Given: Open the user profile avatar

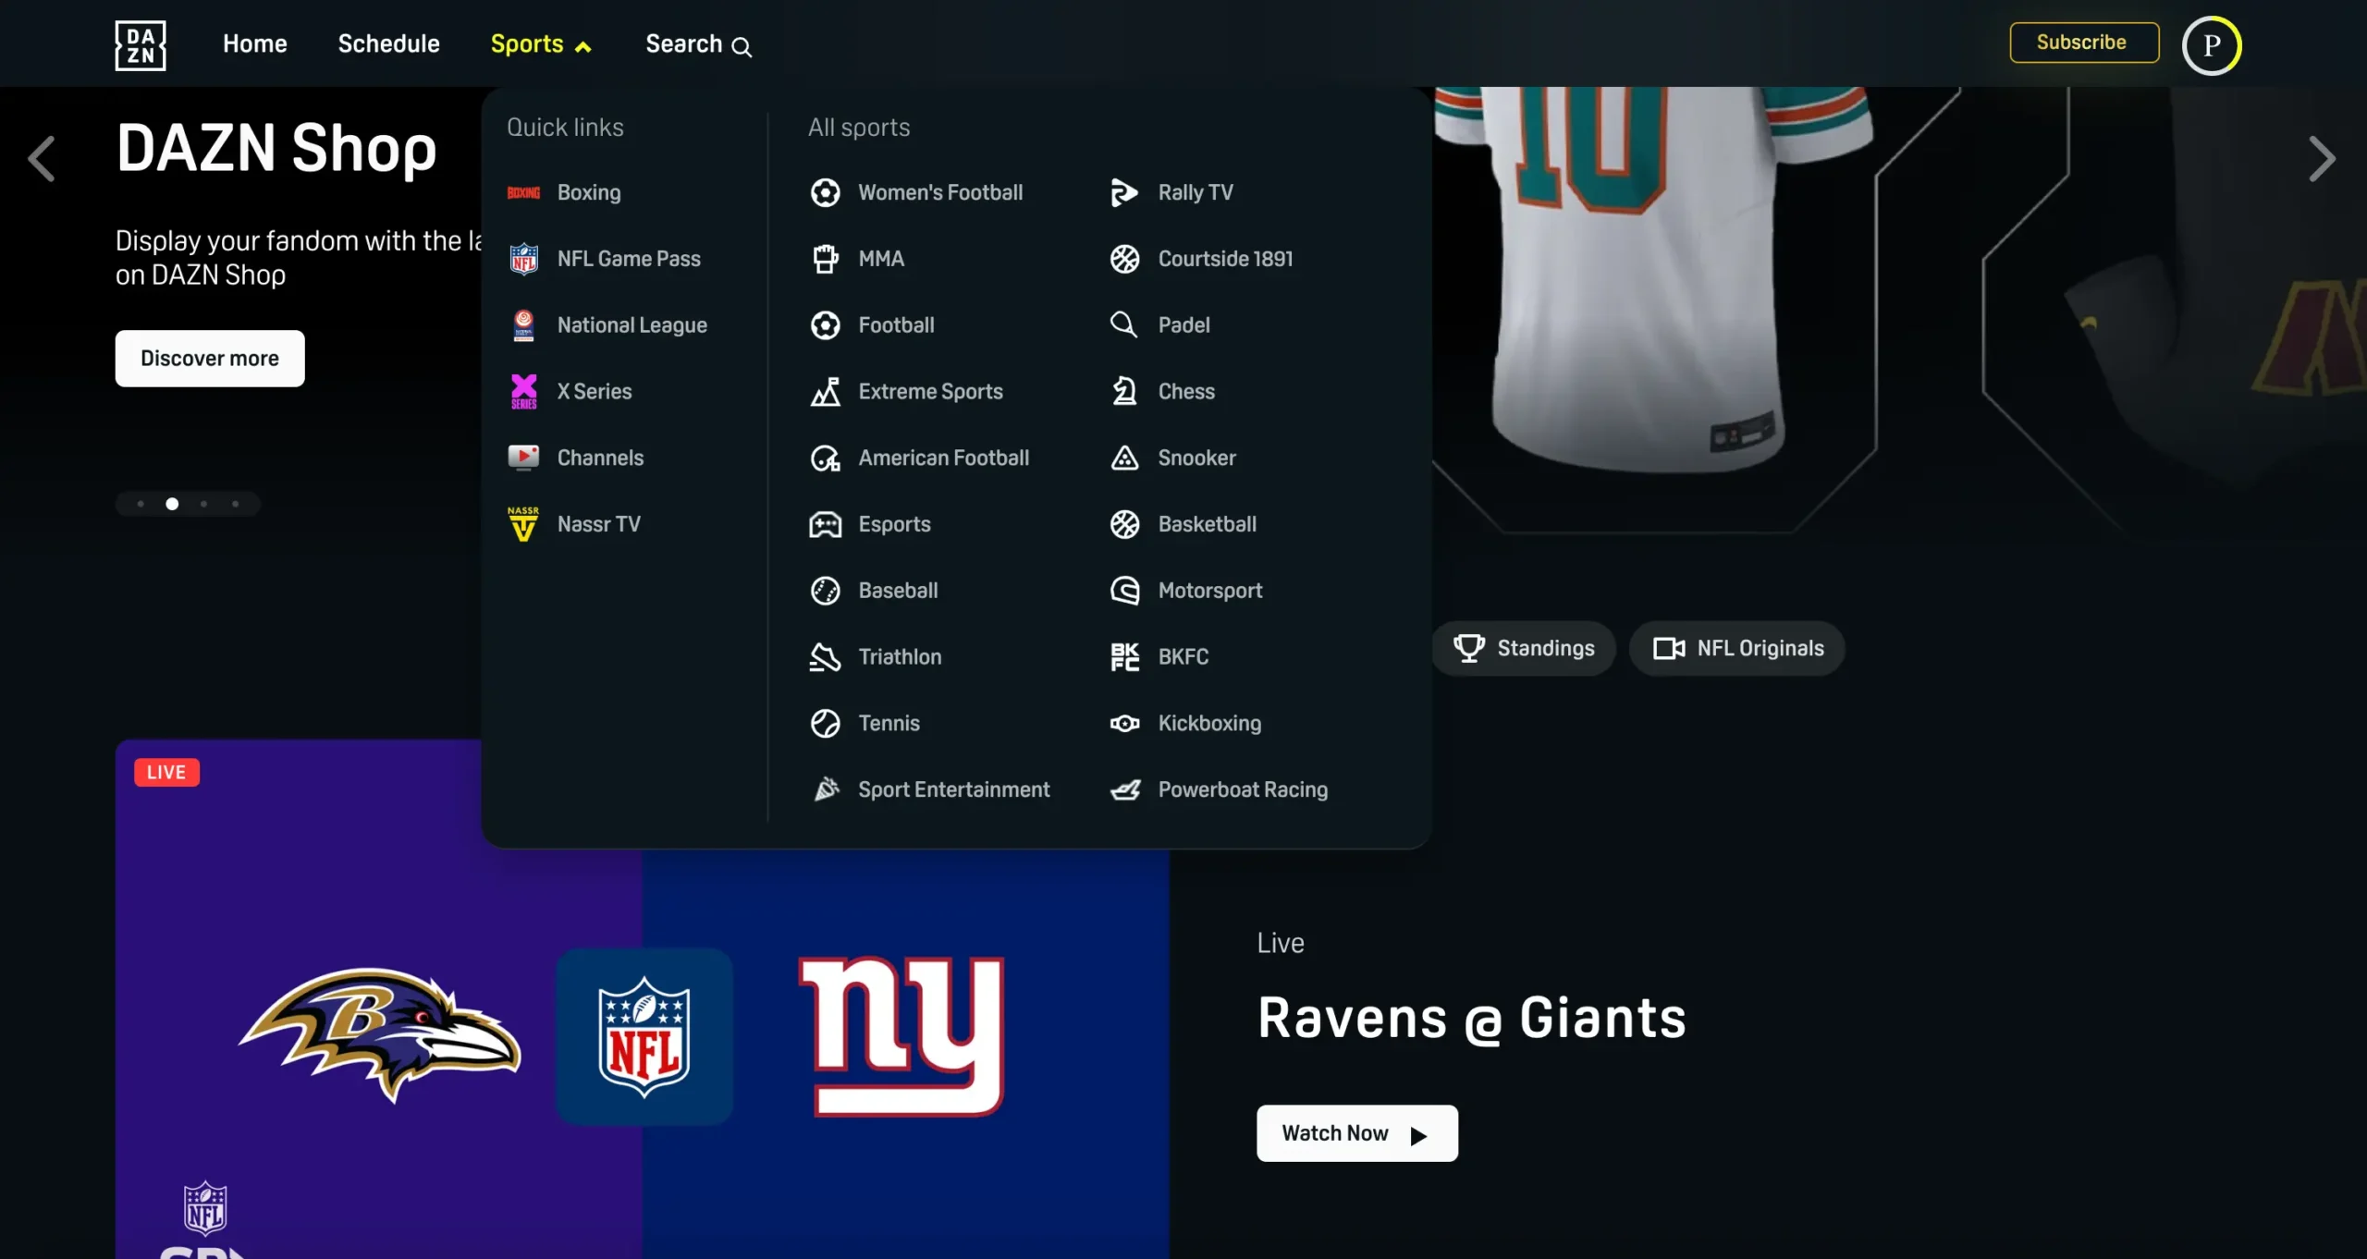Looking at the screenshot, I should (x=2211, y=44).
